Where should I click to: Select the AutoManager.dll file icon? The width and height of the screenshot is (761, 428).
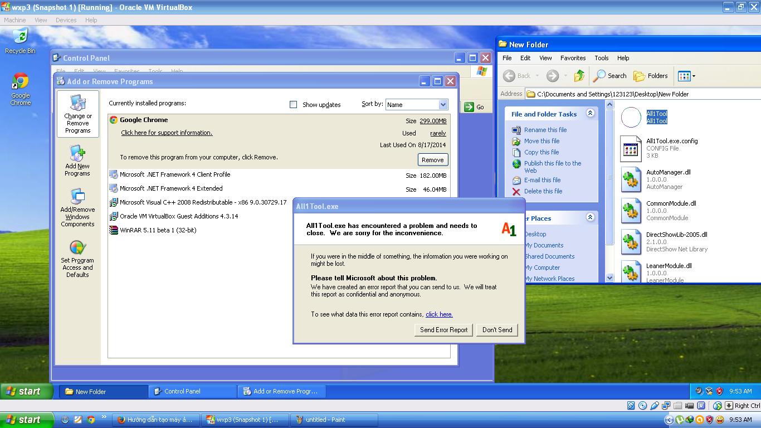pyautogui.click(x=631, y=180)
